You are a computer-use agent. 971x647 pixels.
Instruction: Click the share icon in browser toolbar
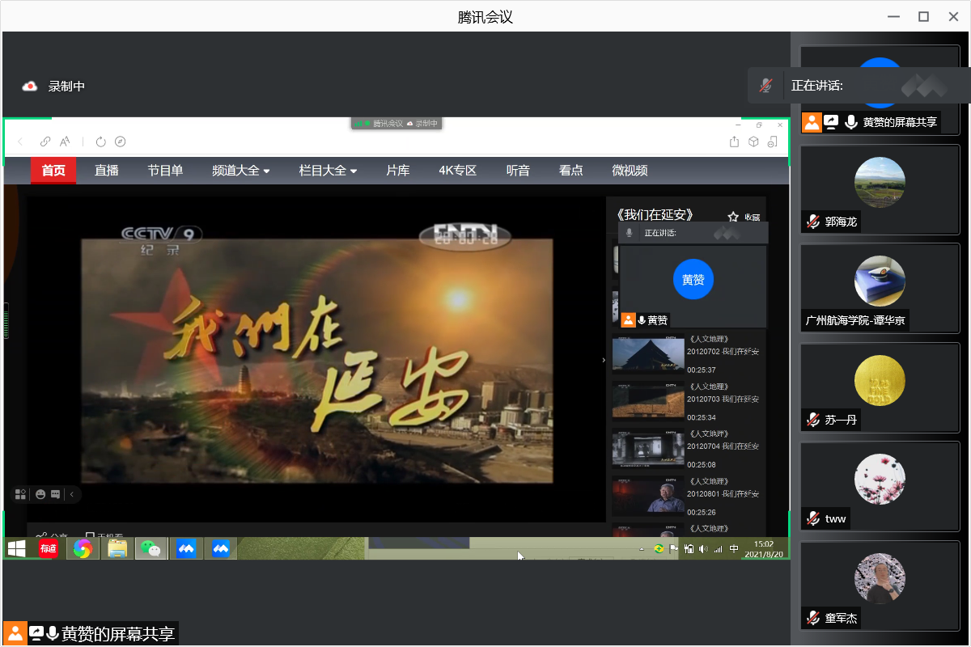[x=734, y=142]
